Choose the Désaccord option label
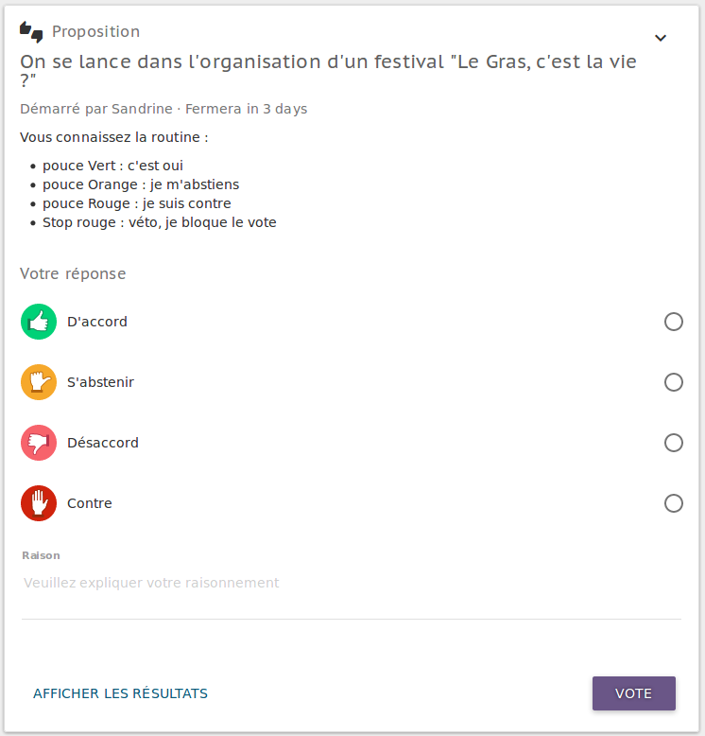The width and height of the screenshot is (705, 736). pos(103,443)
